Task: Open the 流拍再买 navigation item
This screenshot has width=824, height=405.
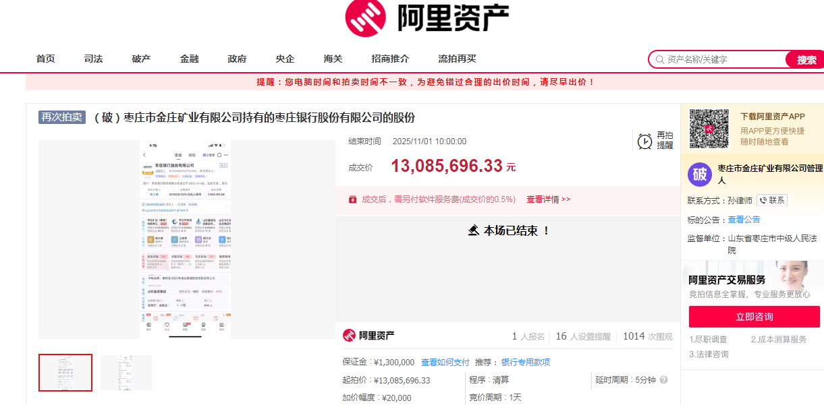Action: [458, 59]
